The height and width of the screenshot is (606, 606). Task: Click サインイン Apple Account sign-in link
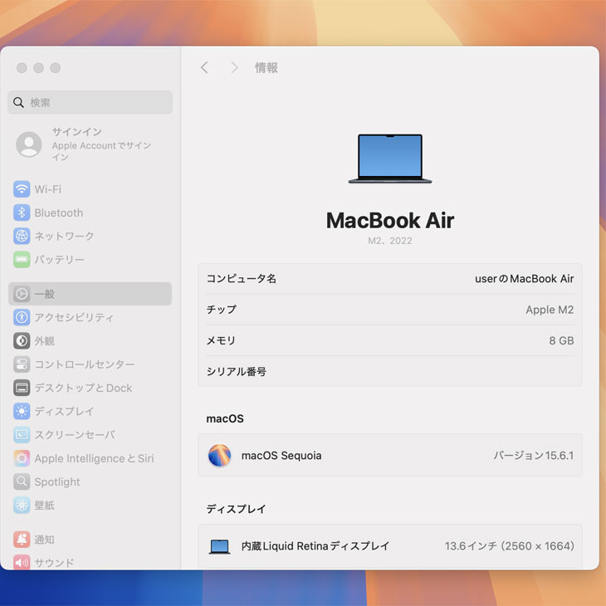pyautogui.click(x=101, y=144)
